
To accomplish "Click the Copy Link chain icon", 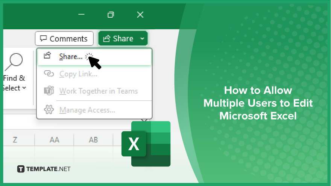I will [49, 74].
